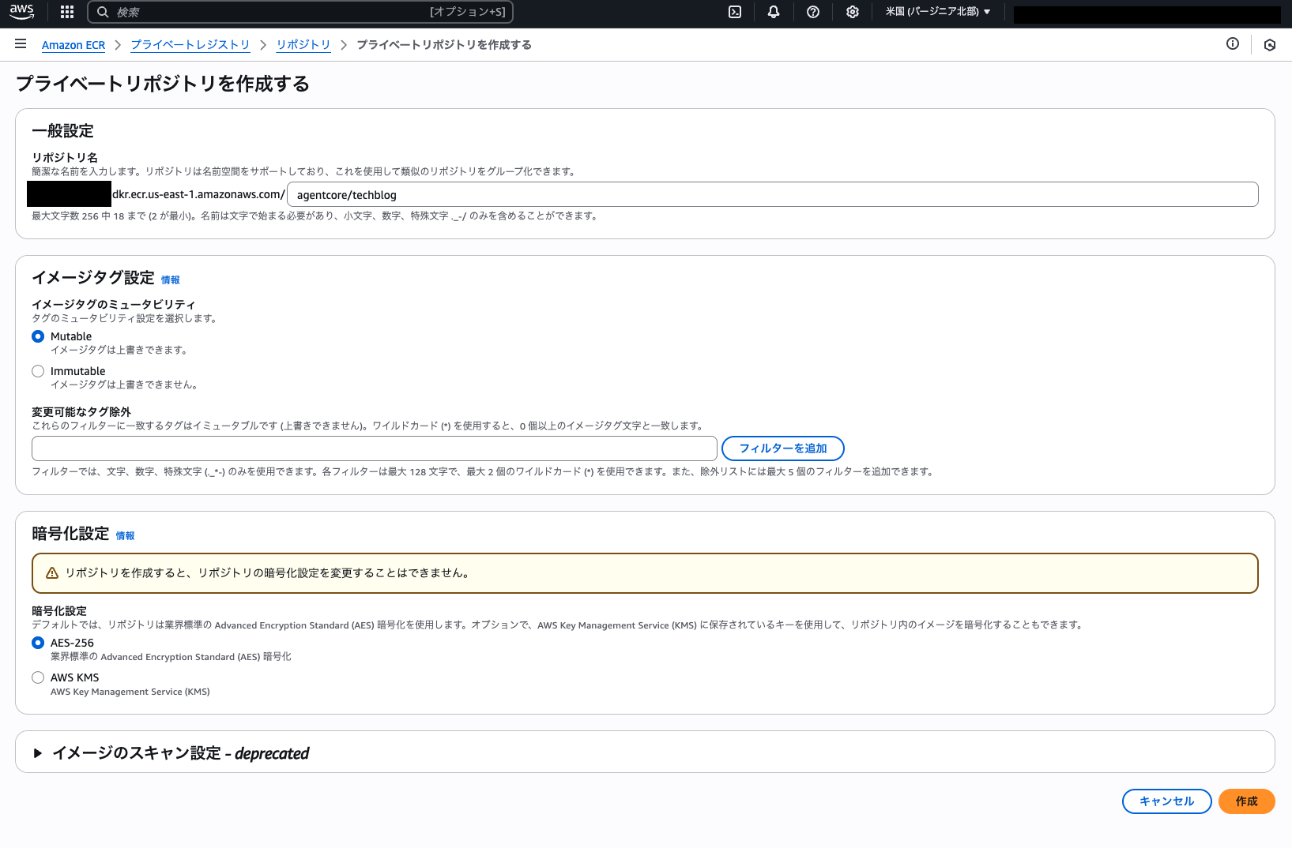This screenshot has height=848, width=1292.
Task: Click the heading プライベートリポジトリを作成する
Action: click(163, 84)
